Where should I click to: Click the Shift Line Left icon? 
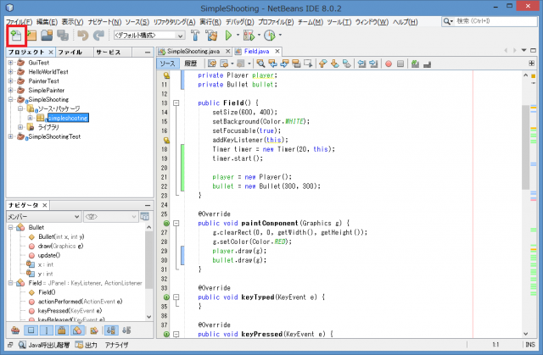tap(362, 64)
